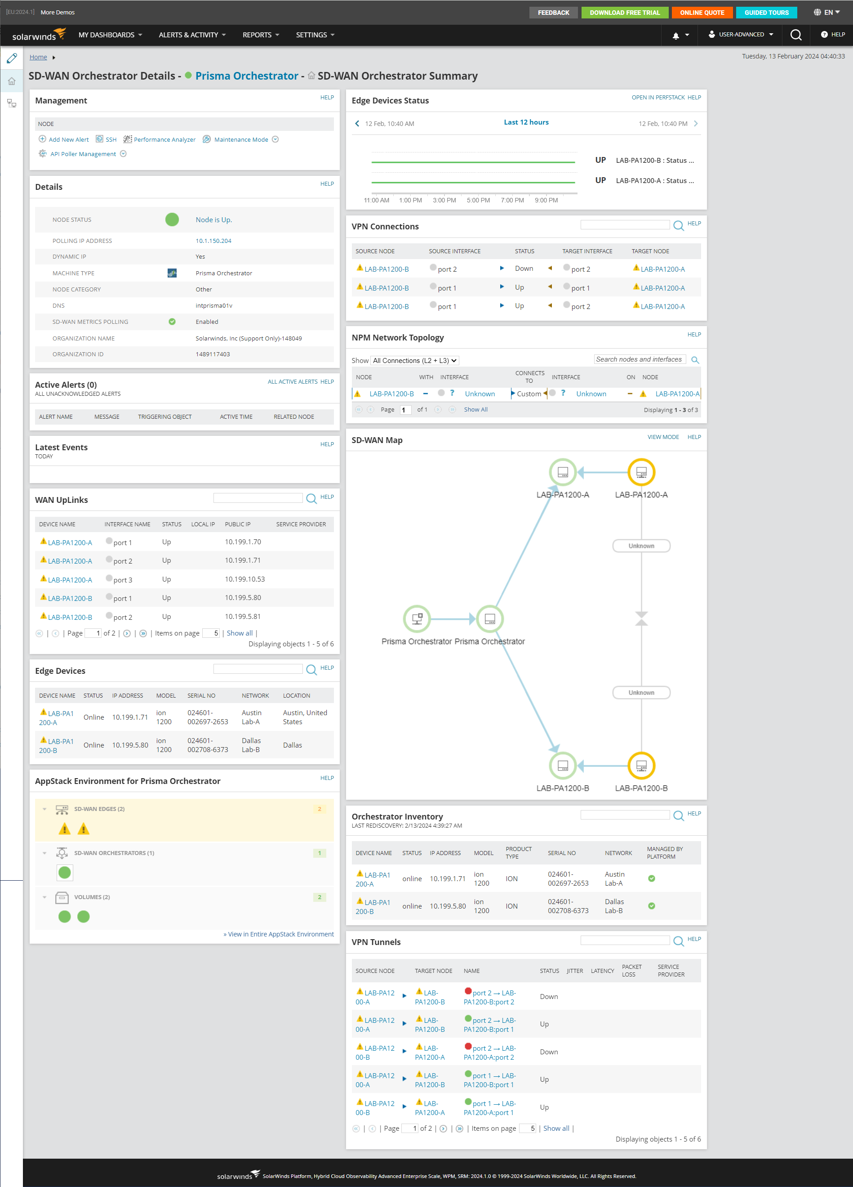
Task: Click the pencil edit page icon
Action: point(12,58)
